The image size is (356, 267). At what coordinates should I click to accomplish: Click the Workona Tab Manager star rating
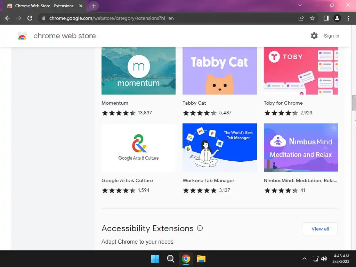point(200,190)
